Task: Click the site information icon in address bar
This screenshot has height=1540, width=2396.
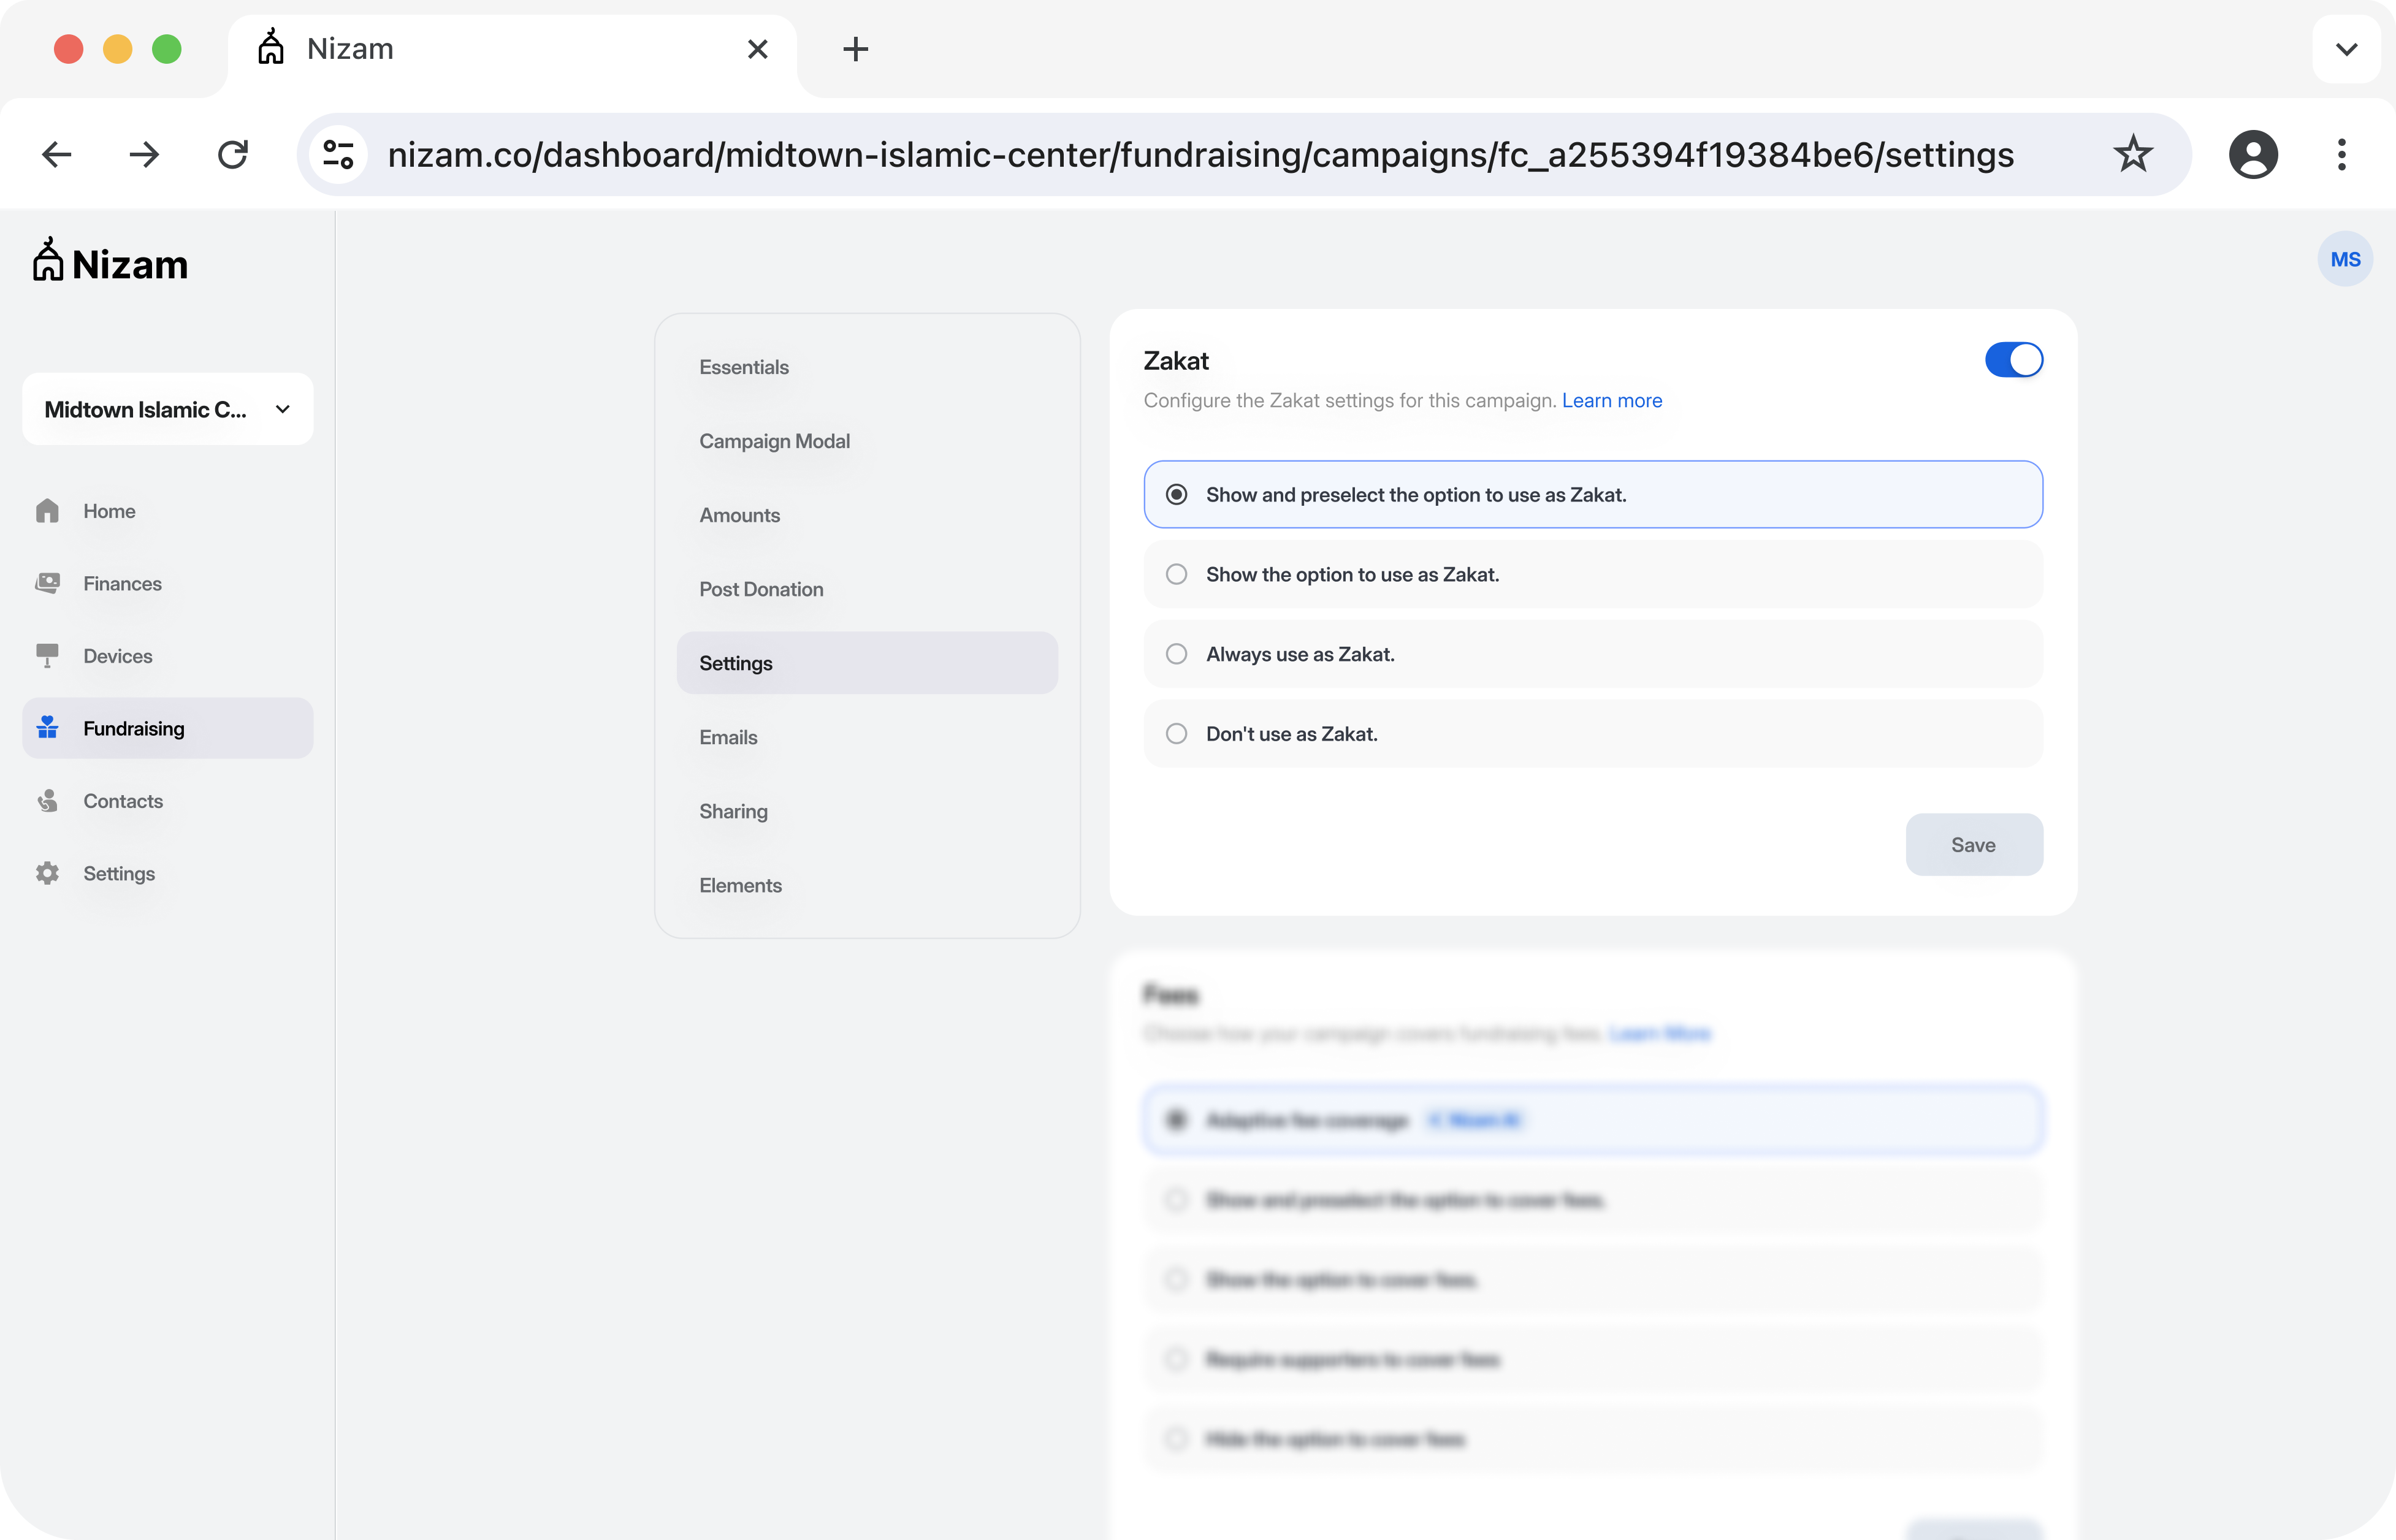Action: [339, 154]
